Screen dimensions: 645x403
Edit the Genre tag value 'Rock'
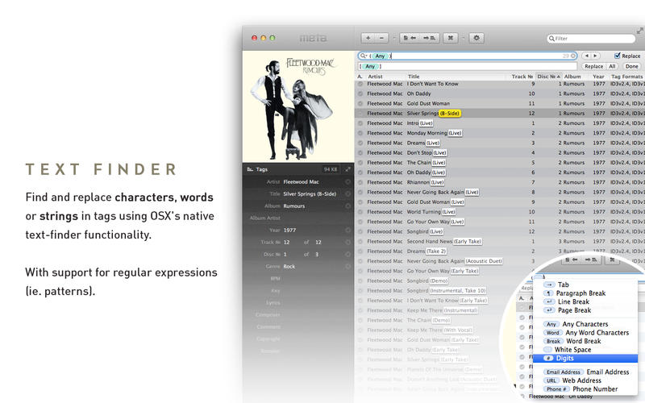click(289, 267)
